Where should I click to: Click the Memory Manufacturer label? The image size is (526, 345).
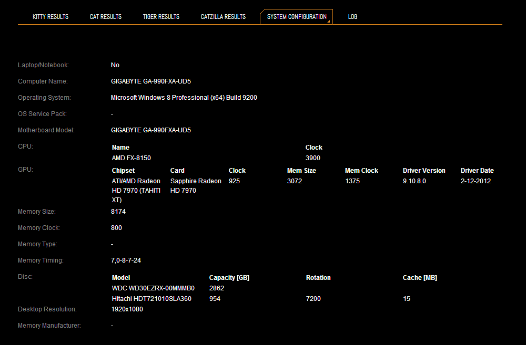(x=49, y=326)
